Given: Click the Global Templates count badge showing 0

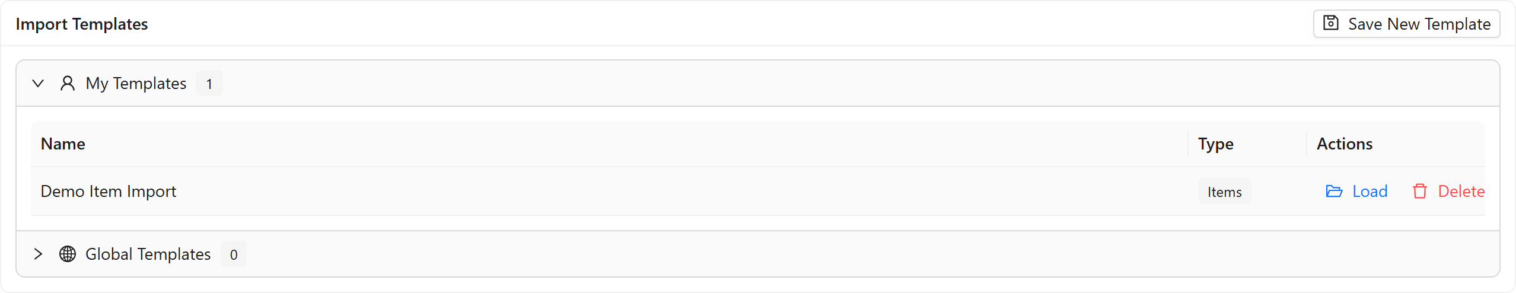Looking at the screenshot, I should [x=234, y=254].
